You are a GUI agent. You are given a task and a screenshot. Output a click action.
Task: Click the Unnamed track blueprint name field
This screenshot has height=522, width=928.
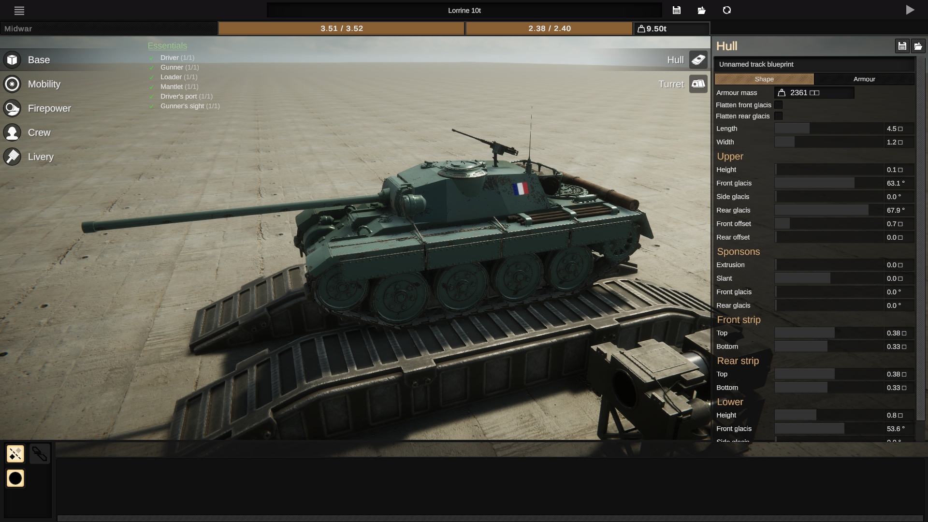[x=814, y=64]
